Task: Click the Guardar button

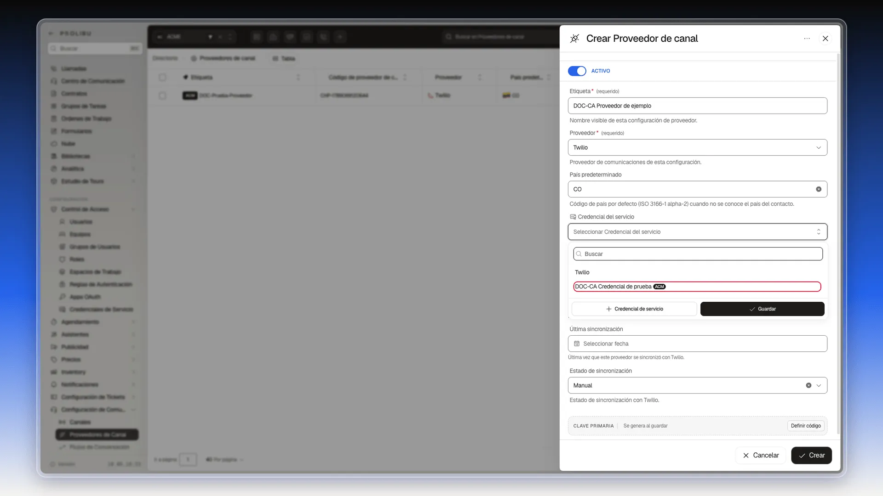Action: (x=762, y=309)
